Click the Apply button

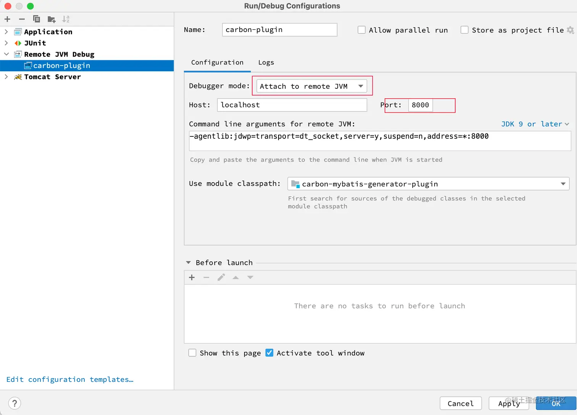click(x=509, y=403)
